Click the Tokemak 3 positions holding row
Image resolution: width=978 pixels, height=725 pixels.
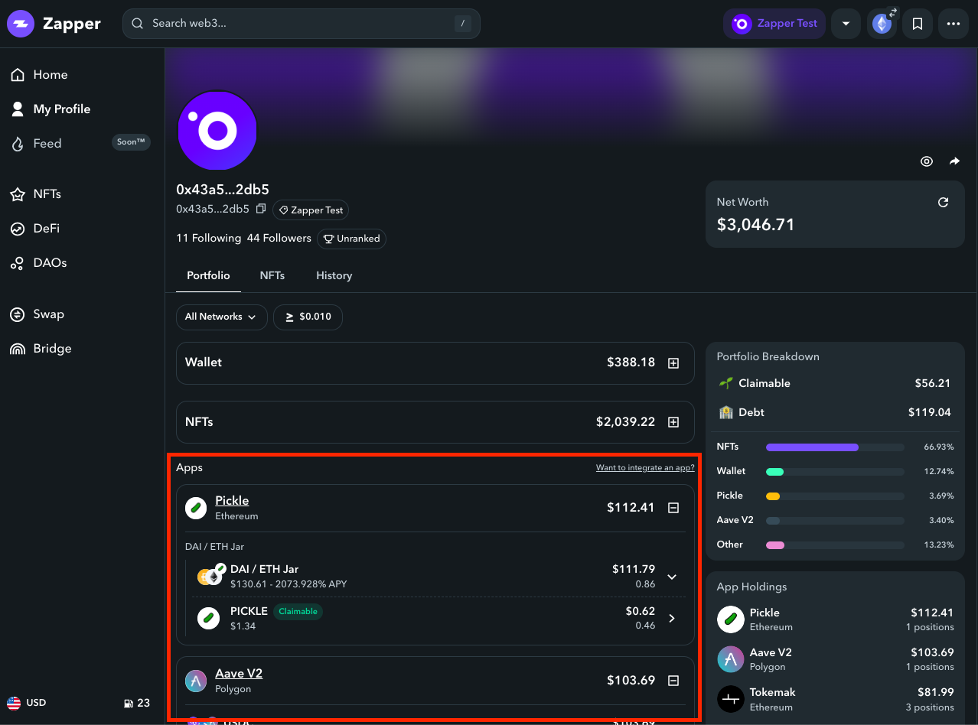click(x=835, y=699)
